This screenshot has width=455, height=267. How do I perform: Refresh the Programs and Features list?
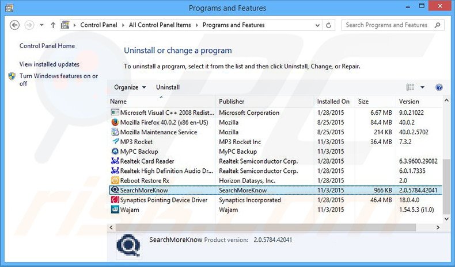328,25
